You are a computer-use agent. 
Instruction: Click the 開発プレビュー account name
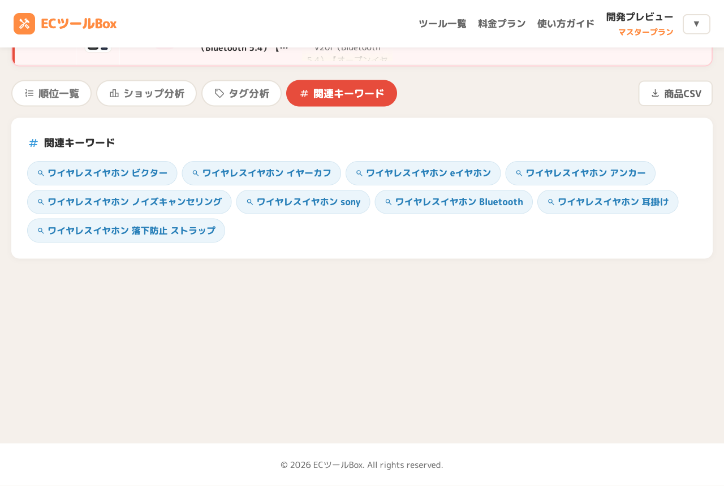(640, 17)
